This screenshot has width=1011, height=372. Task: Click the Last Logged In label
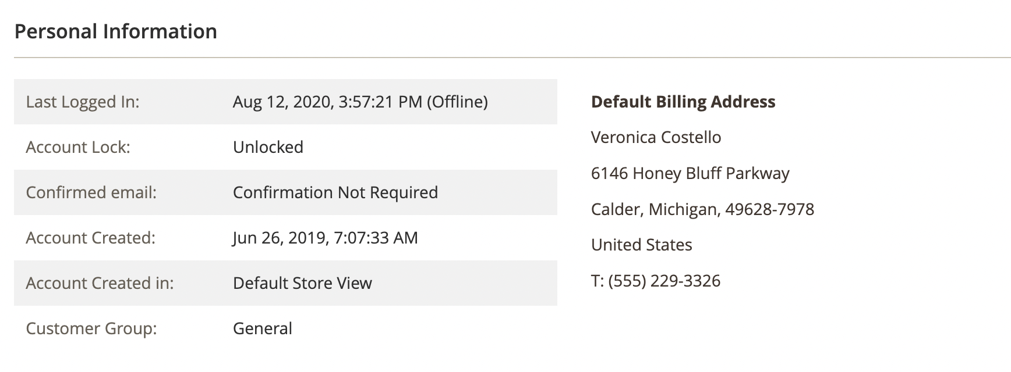[x=83, y=102]
